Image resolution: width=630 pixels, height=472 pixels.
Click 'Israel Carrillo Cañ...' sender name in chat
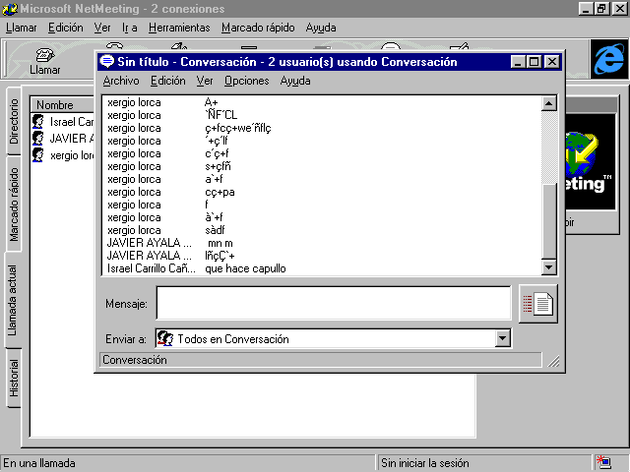152,268
